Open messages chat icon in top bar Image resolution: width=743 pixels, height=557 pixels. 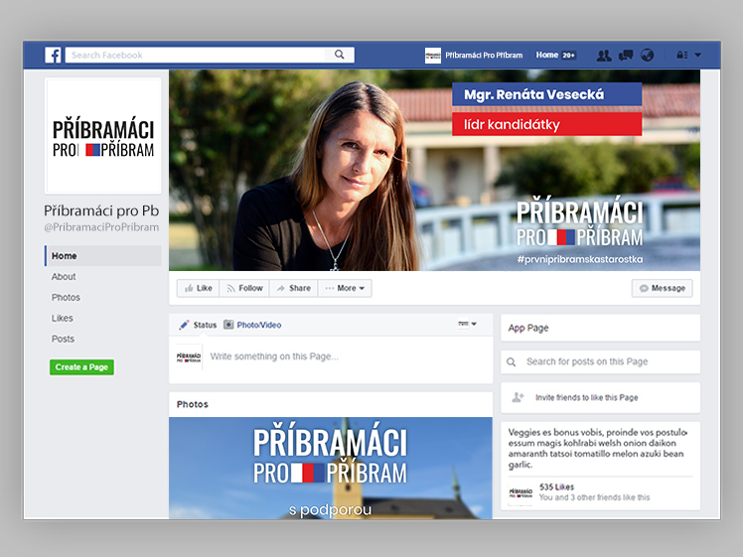(x=626, y=56)
